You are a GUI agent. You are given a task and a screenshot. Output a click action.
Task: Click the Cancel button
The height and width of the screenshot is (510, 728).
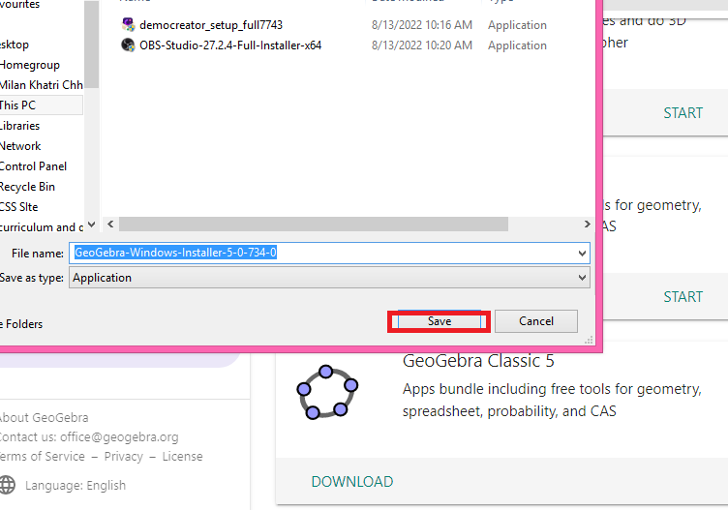(x=536, y=321)
